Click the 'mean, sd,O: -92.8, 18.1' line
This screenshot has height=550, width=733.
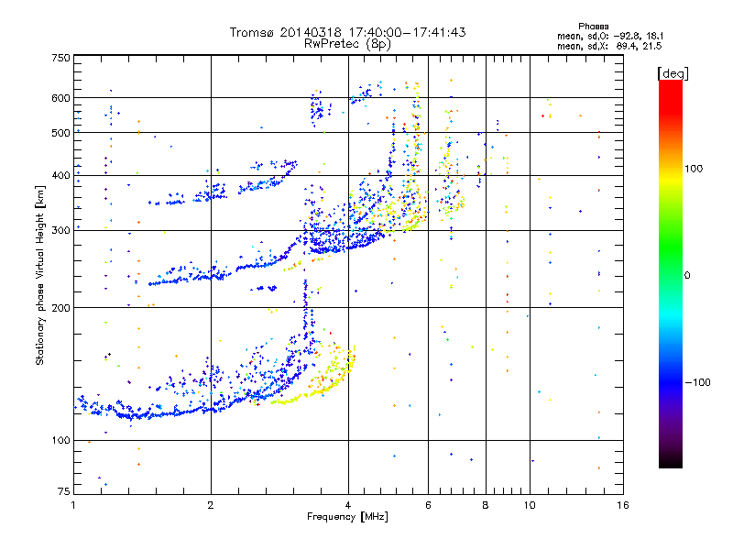[x=610, y=36]
